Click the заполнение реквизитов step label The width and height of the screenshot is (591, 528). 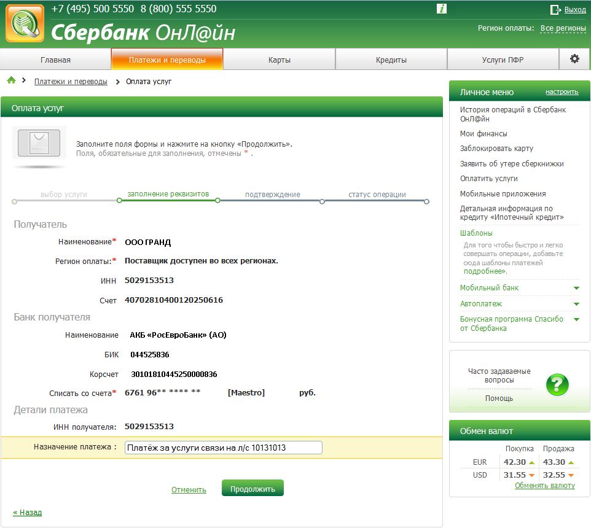[168, 194]
